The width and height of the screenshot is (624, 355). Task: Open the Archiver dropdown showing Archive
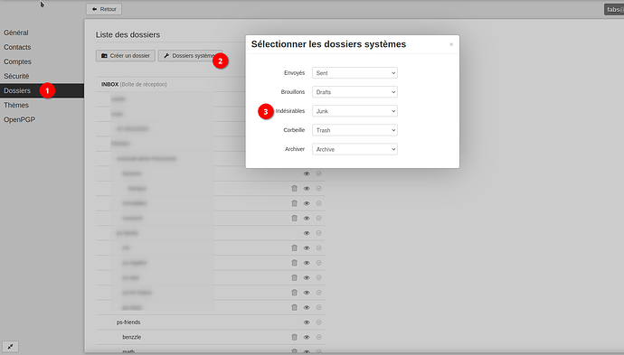[x=355, y=149]
